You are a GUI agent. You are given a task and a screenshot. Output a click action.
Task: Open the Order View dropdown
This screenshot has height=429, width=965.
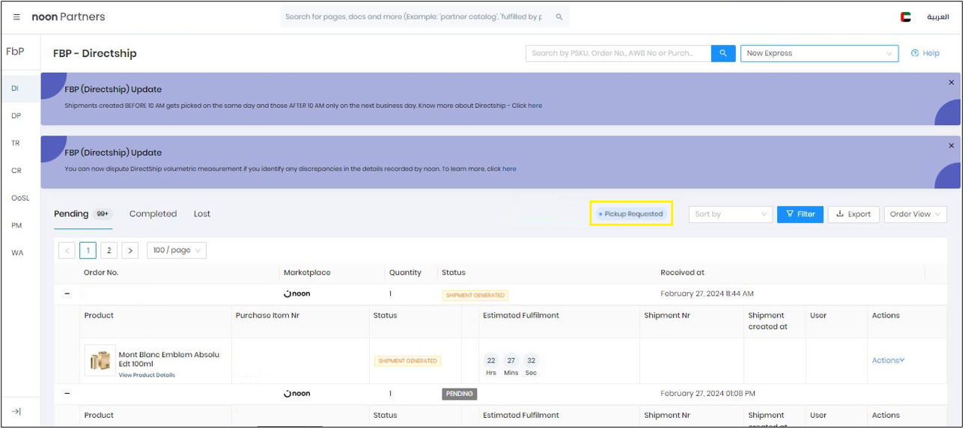click(x=915, y=214)
